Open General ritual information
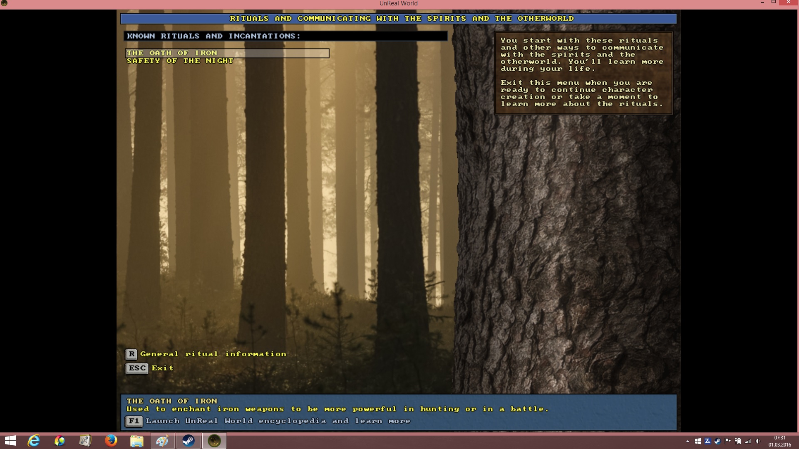 pos(213,354)
